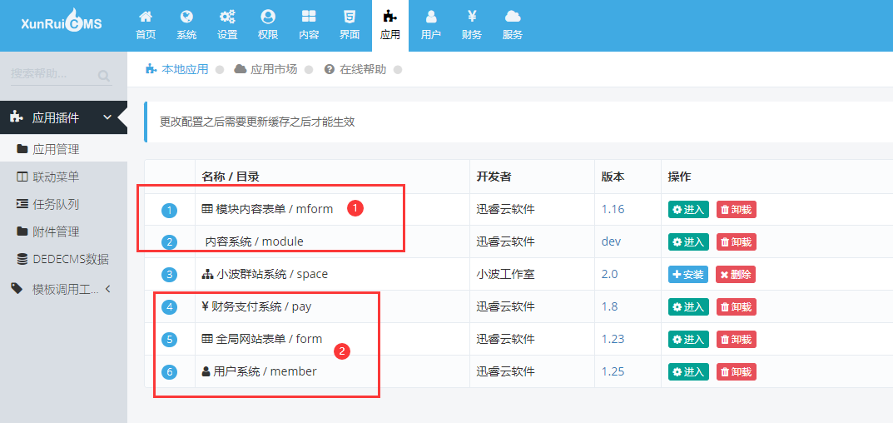Switch to the 本地应用 tab
893x423 pixels.
177,70
